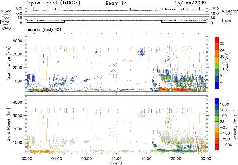Click the blue echo cluster near 3000 km at 15:30 in power panel

click(x=142, y=52)
